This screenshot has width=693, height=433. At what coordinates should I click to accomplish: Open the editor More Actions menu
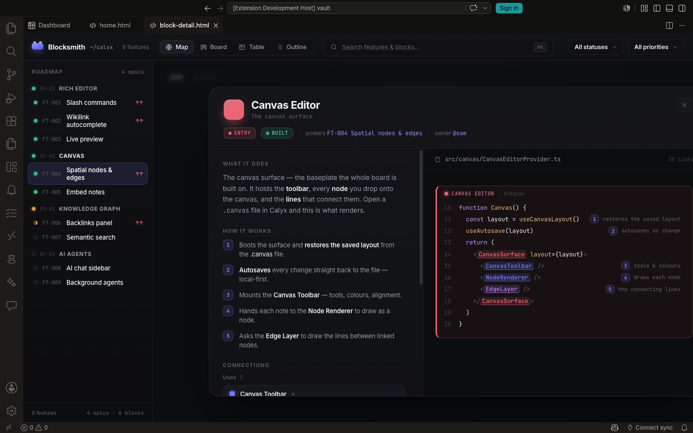pos(682,25)
